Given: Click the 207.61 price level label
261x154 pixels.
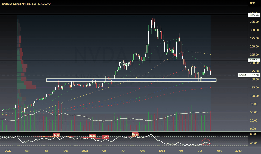Looking at the screenshot, I should [254, 60].
